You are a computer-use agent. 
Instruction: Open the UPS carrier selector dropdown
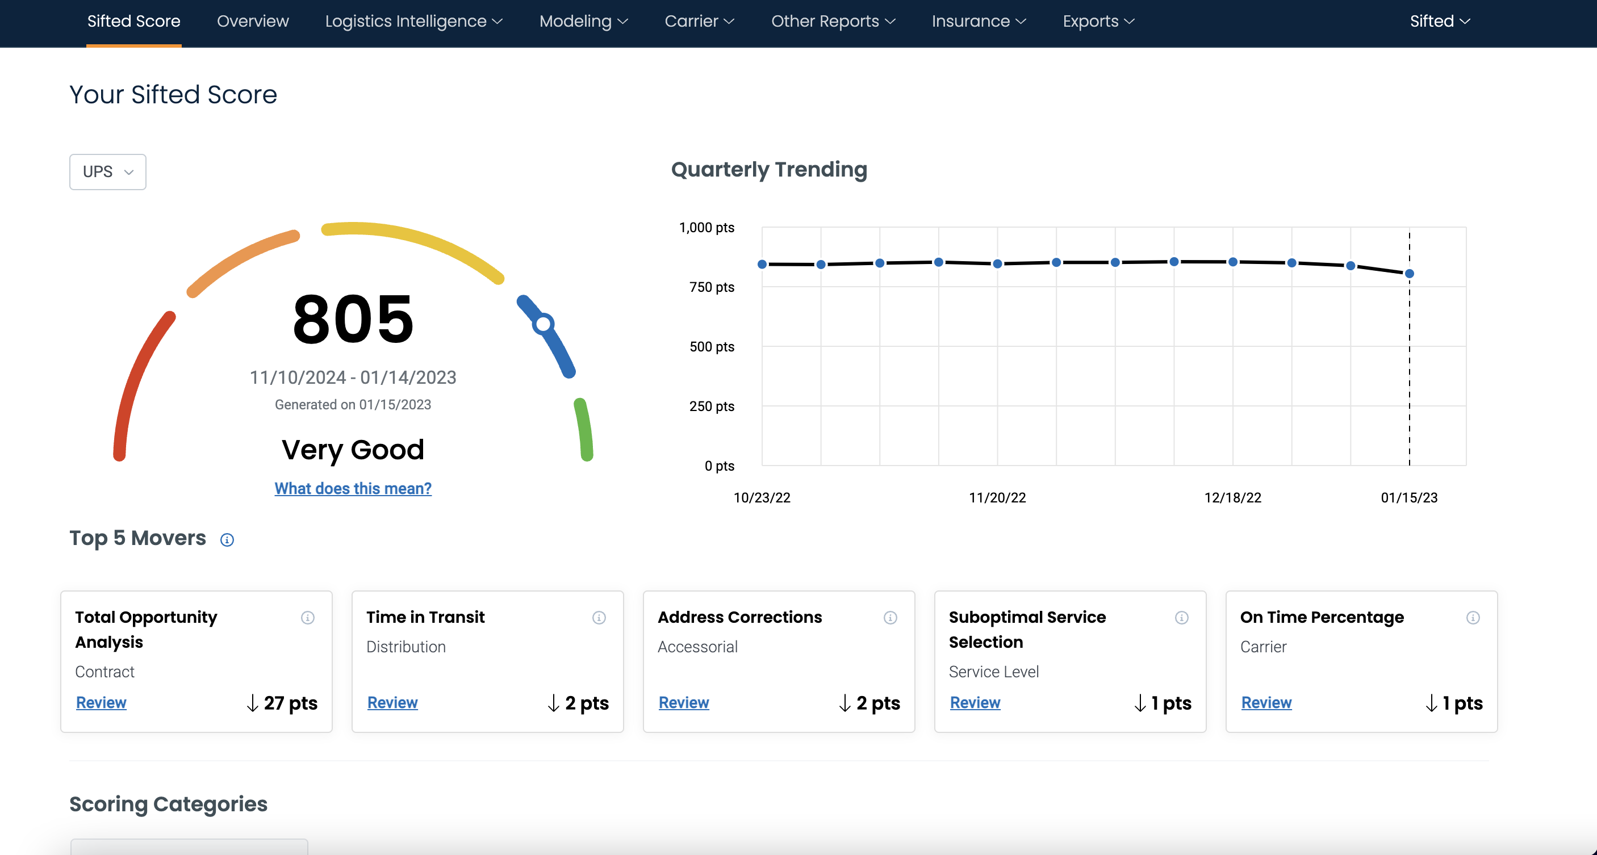pyautogui.click(x=107, y=171)
